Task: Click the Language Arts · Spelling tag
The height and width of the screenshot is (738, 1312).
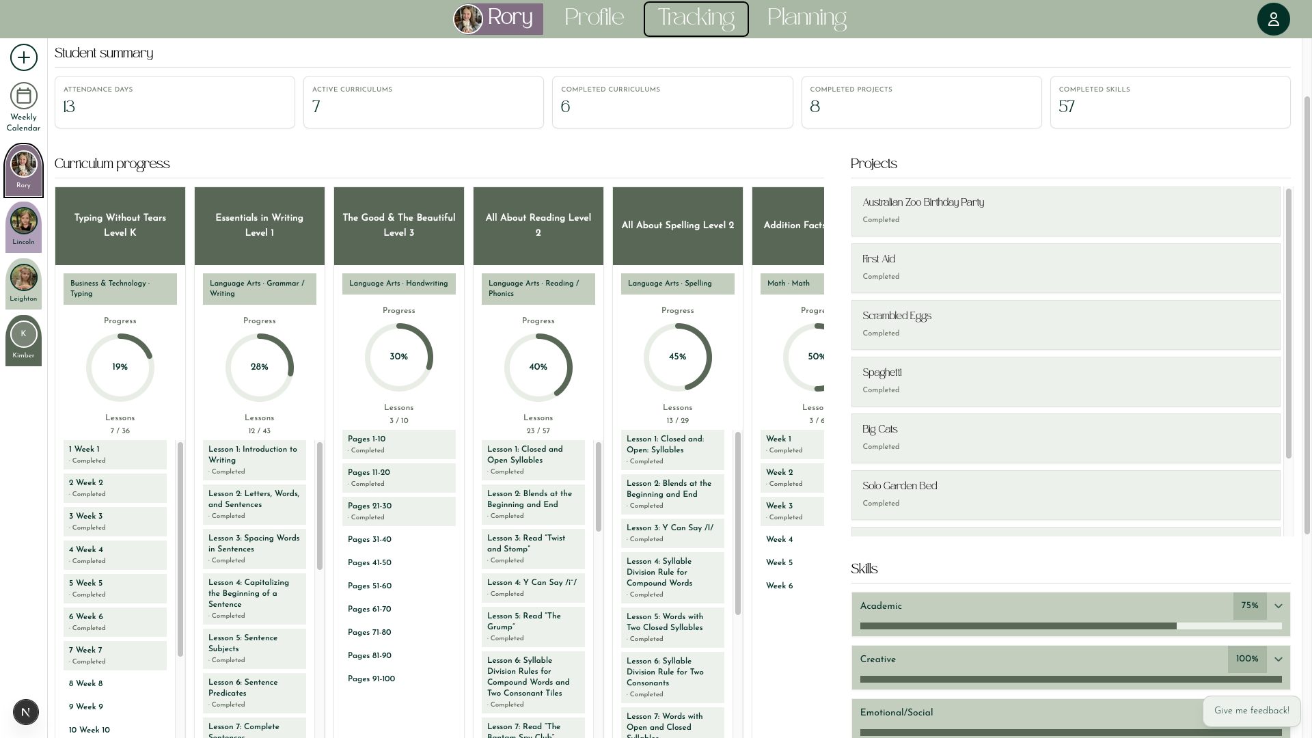Action: coord(678,284)
